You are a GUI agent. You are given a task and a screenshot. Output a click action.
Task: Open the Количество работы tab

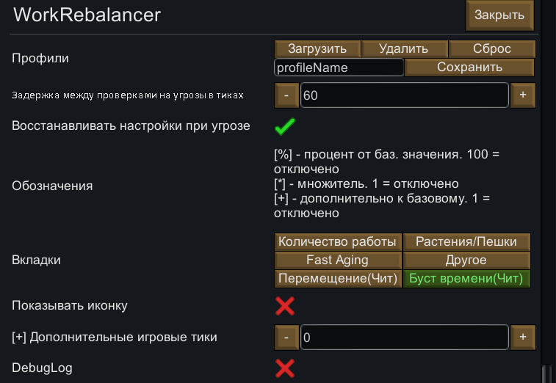(338, 241)
